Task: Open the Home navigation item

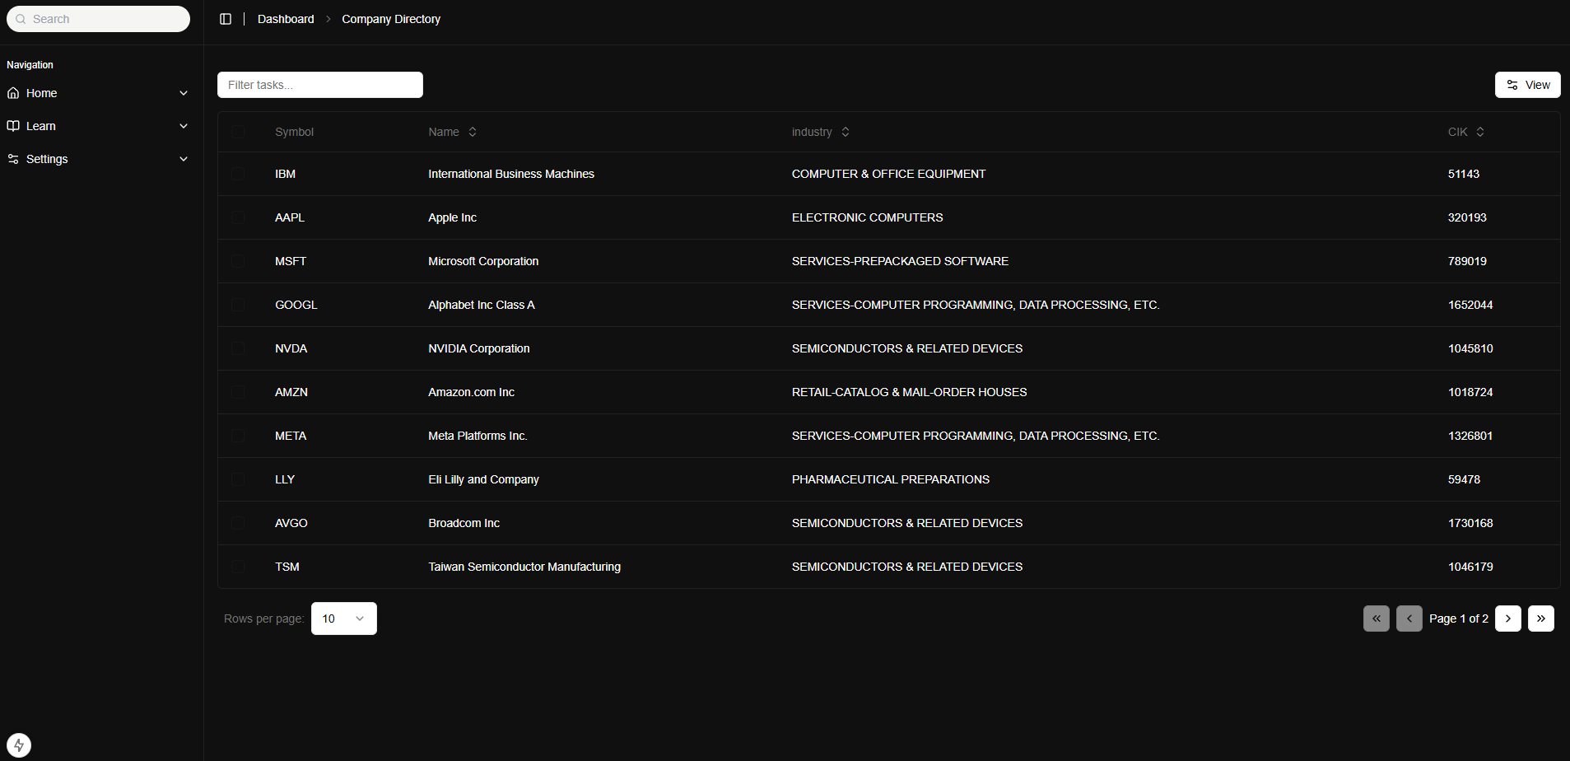Action: point(98,93)
